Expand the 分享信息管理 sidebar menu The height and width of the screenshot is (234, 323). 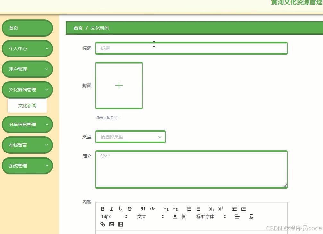pos(27,125)
